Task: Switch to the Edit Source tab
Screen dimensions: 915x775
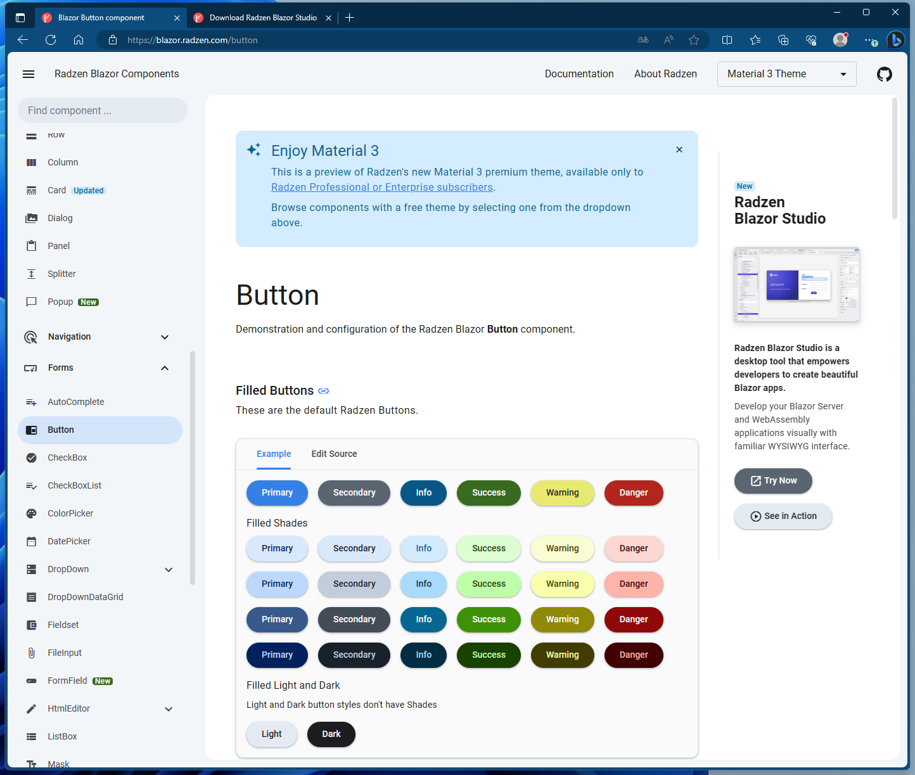Action: pos(334,454)
